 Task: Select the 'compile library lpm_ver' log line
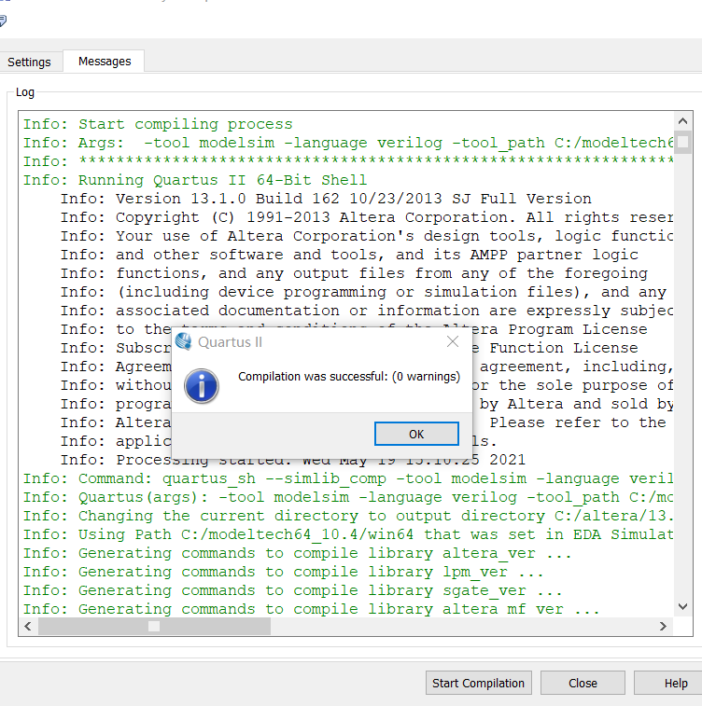click(284, 572)
